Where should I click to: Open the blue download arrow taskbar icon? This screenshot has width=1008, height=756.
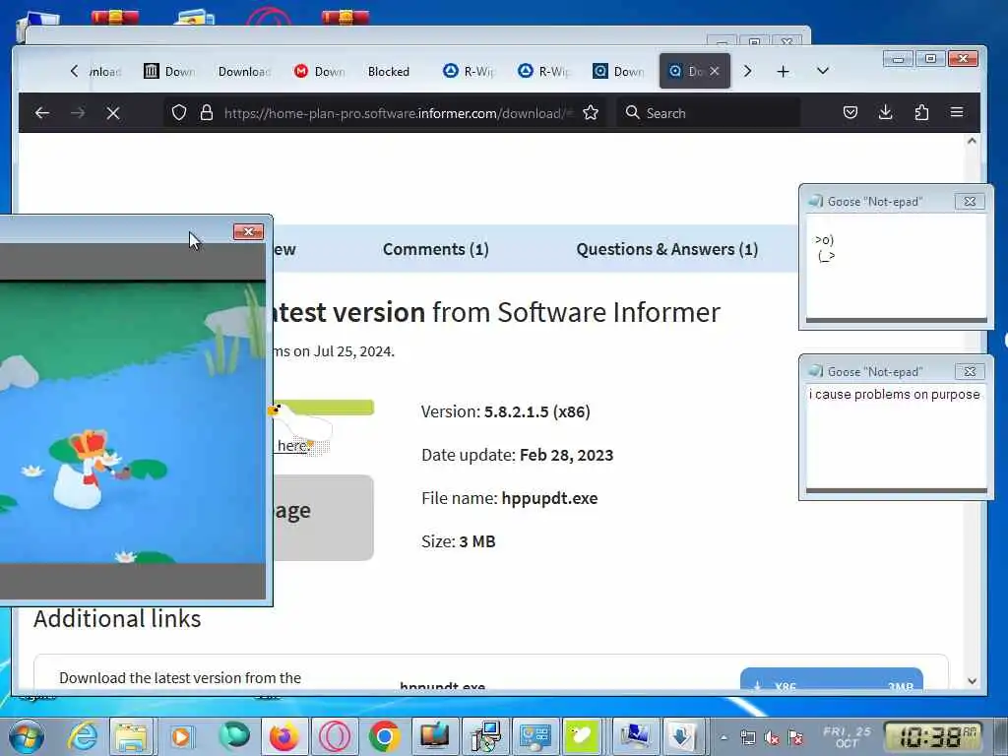click(x=683, y=736)
